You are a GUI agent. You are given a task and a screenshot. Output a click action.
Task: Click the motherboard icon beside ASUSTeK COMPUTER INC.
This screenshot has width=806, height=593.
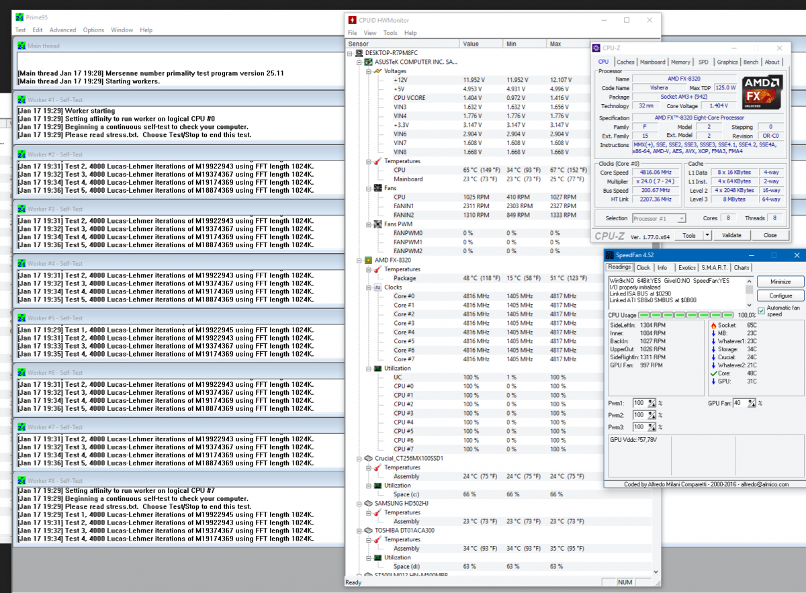click(368, 62)
